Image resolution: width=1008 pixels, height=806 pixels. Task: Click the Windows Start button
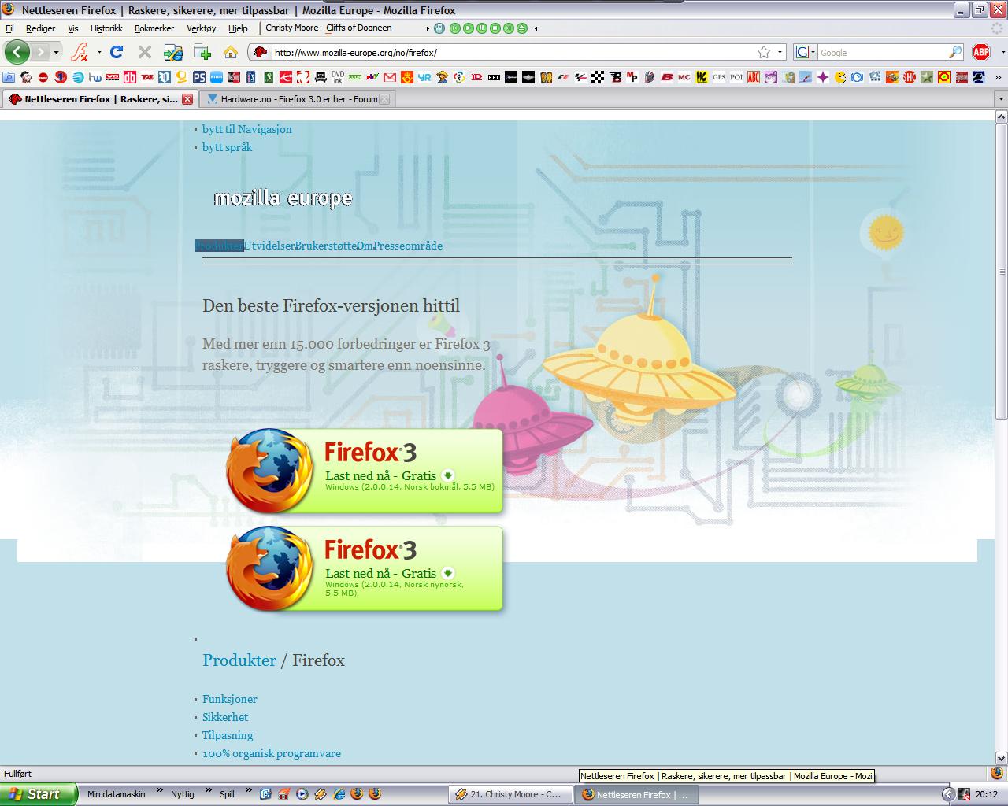pyautogui.click(x=39, y=794)
